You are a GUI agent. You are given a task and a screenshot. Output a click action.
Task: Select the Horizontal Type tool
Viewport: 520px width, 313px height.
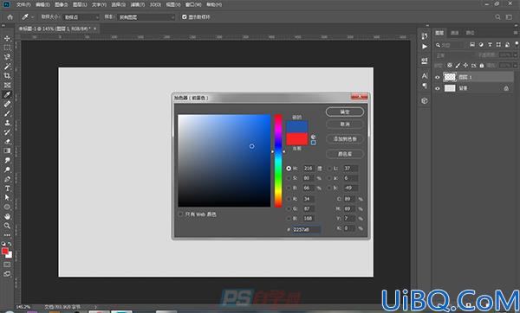(7, 188)
